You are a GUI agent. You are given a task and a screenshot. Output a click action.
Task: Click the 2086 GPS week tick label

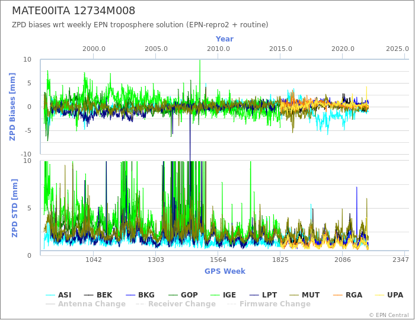tap(343, 260)
